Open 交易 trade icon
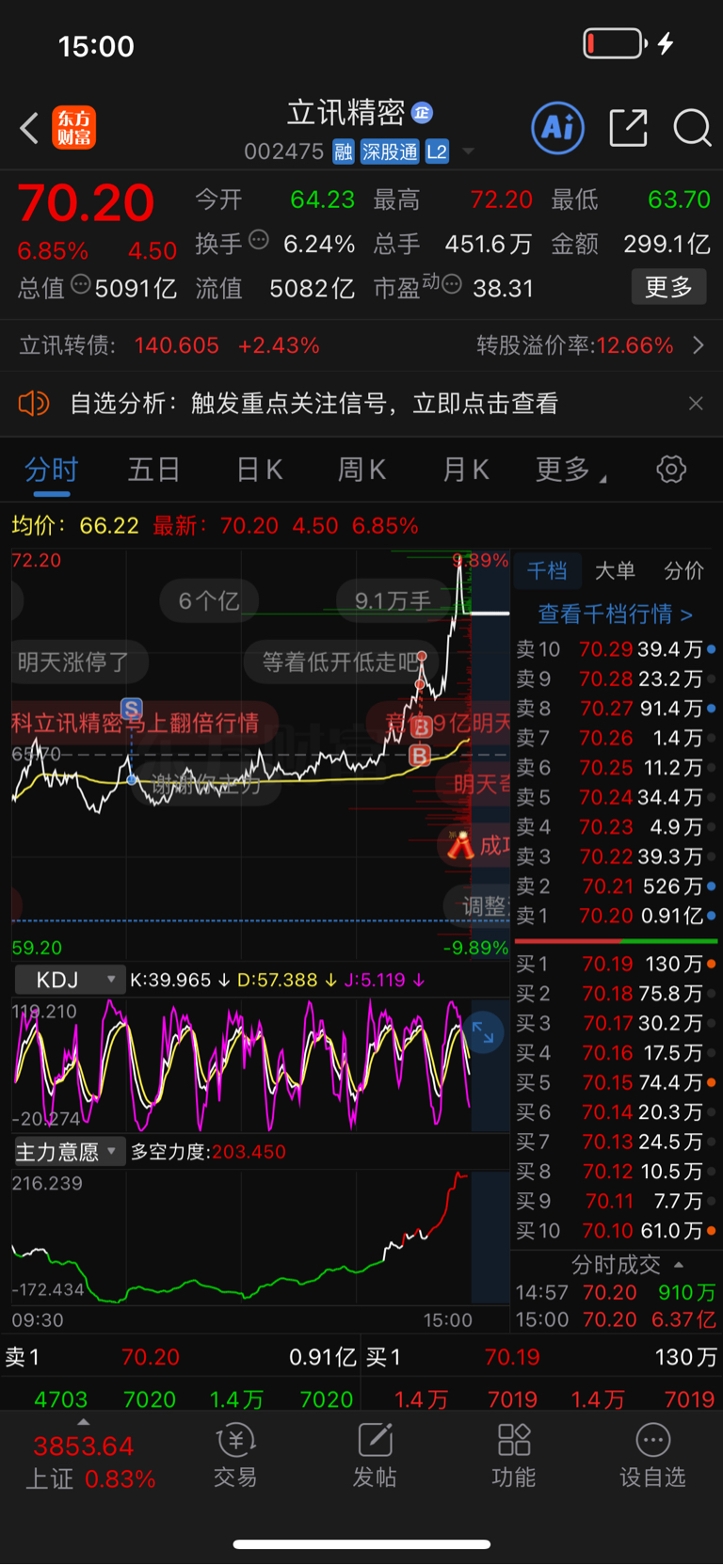The height and width of the screenshot is (1565, 723). tap(234, 1456)
